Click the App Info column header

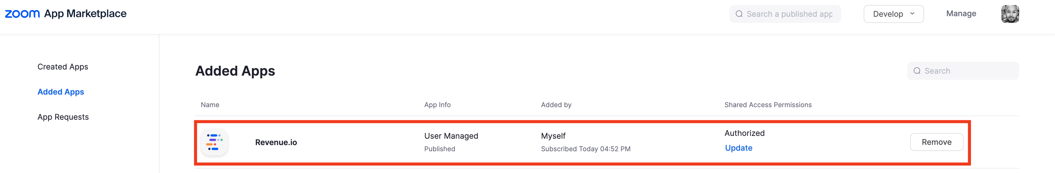tap(437, 105)
